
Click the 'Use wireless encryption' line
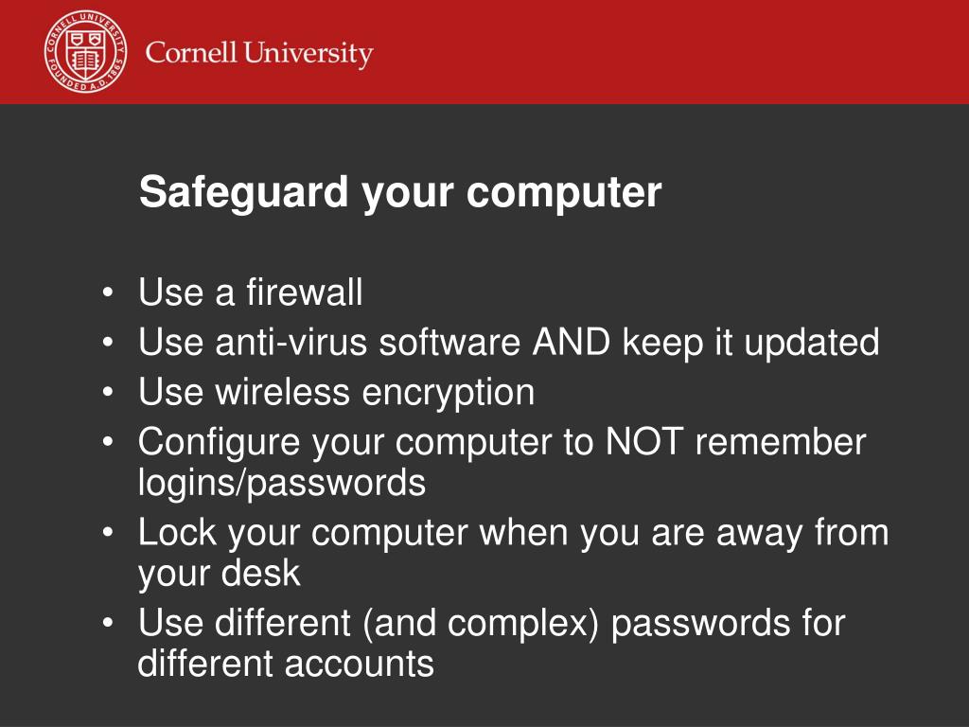pyautogui.click(x=336, y=393)
